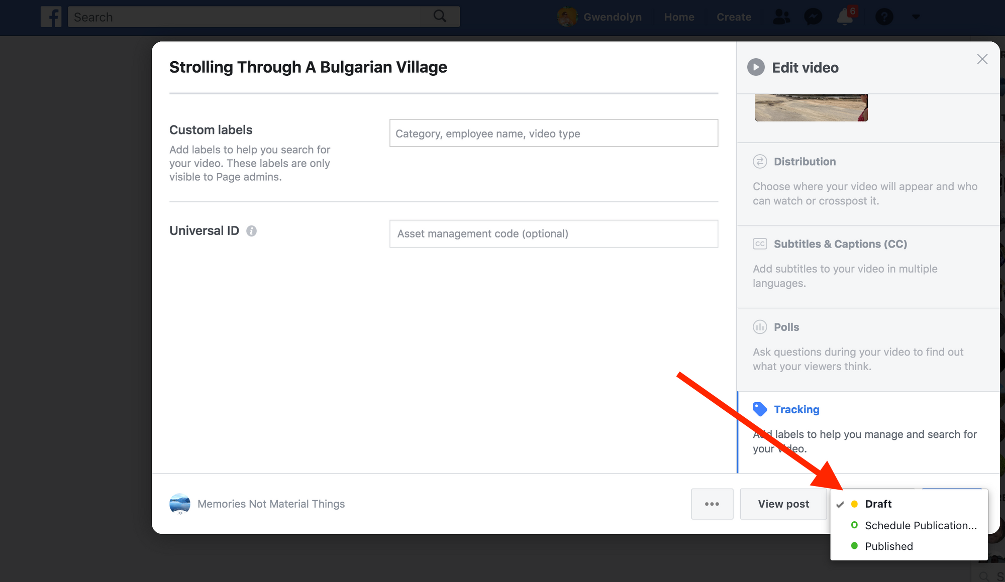Screen dimensions: 1005x582
Task: Click the Facebook logo icon
Action: point(51,17)
